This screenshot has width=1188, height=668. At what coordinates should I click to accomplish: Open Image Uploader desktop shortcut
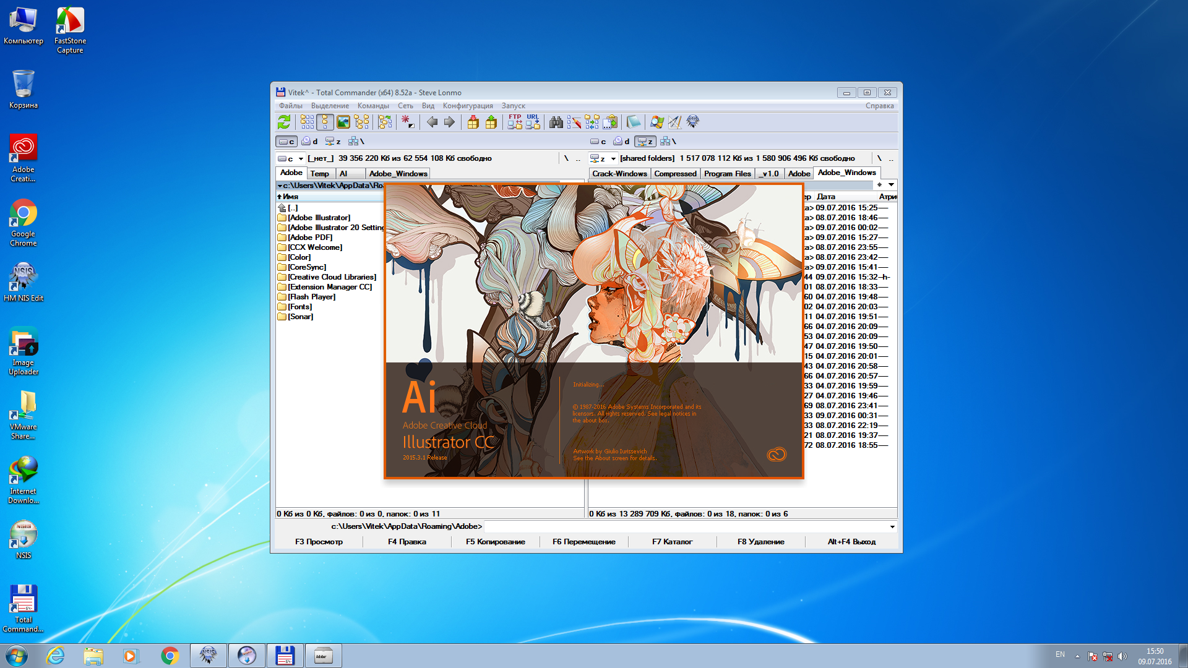point(24,351)
